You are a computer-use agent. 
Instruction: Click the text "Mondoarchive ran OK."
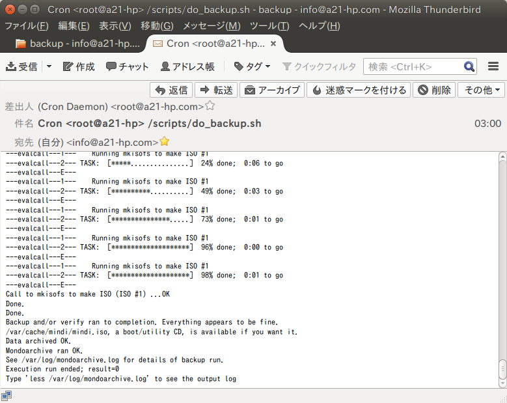(44, 351)
